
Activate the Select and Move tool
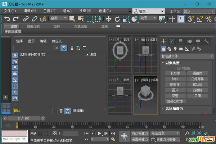click(109, 19)
